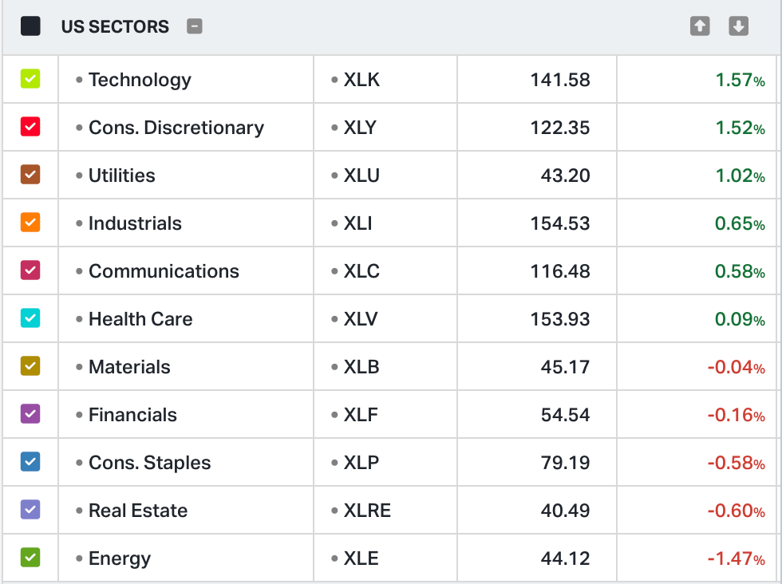Toggle the Financials purple checkbox

click(30, 414)
